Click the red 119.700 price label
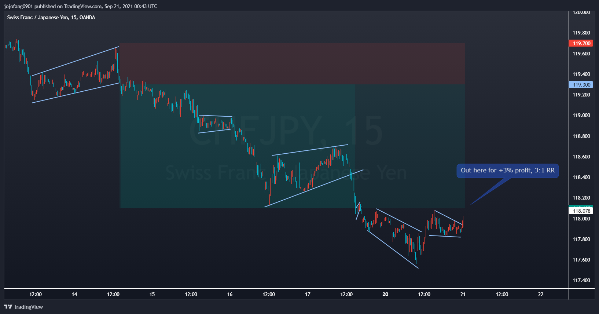 point(581,43)
